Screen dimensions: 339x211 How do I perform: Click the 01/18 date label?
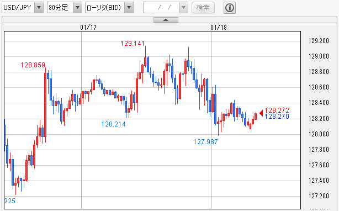(219, 28)
